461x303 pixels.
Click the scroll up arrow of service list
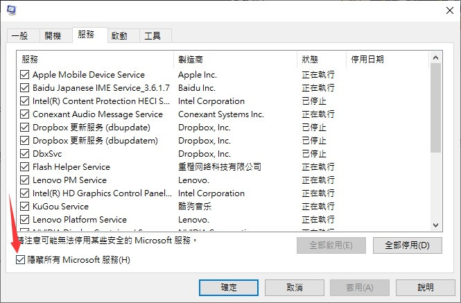coord(436,58)
